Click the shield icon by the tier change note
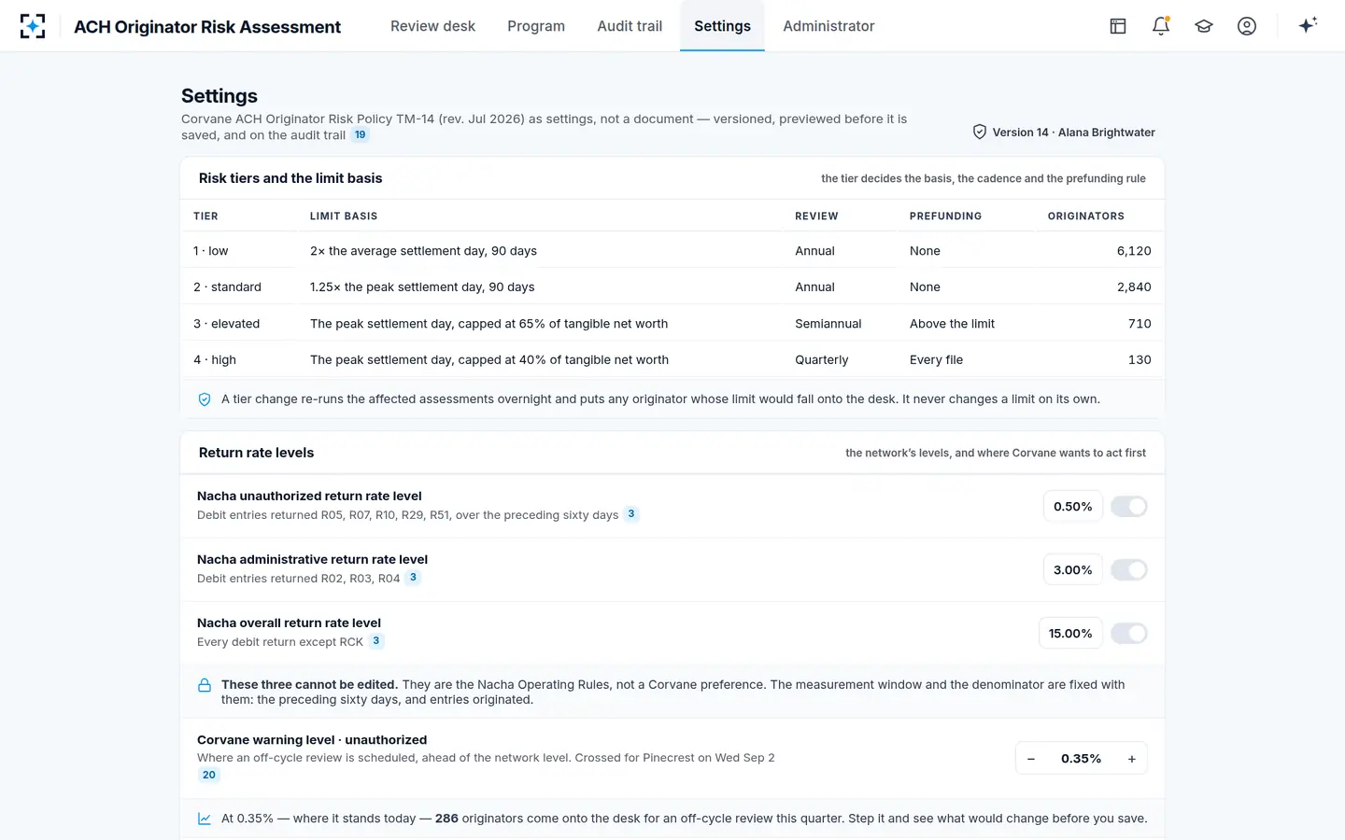 [x=205, y=399]
